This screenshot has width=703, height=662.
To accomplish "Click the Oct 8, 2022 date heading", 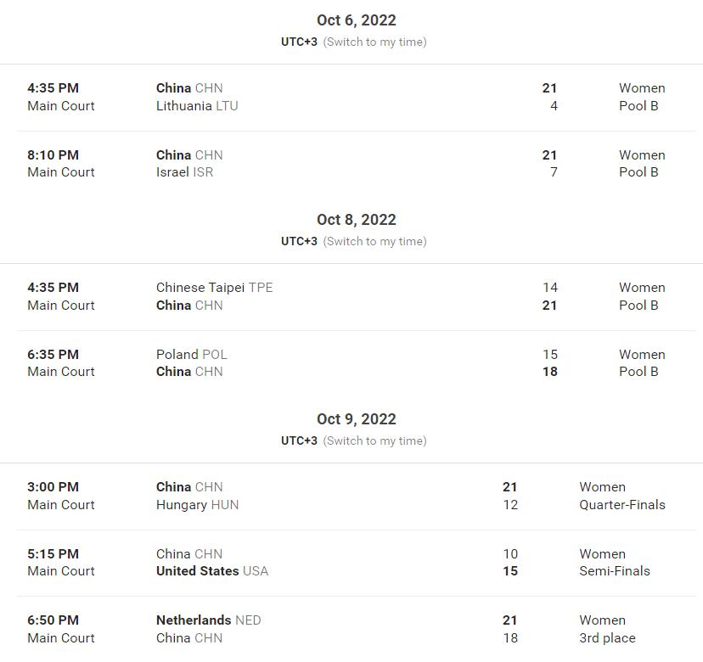I will [x=357, y=220].
